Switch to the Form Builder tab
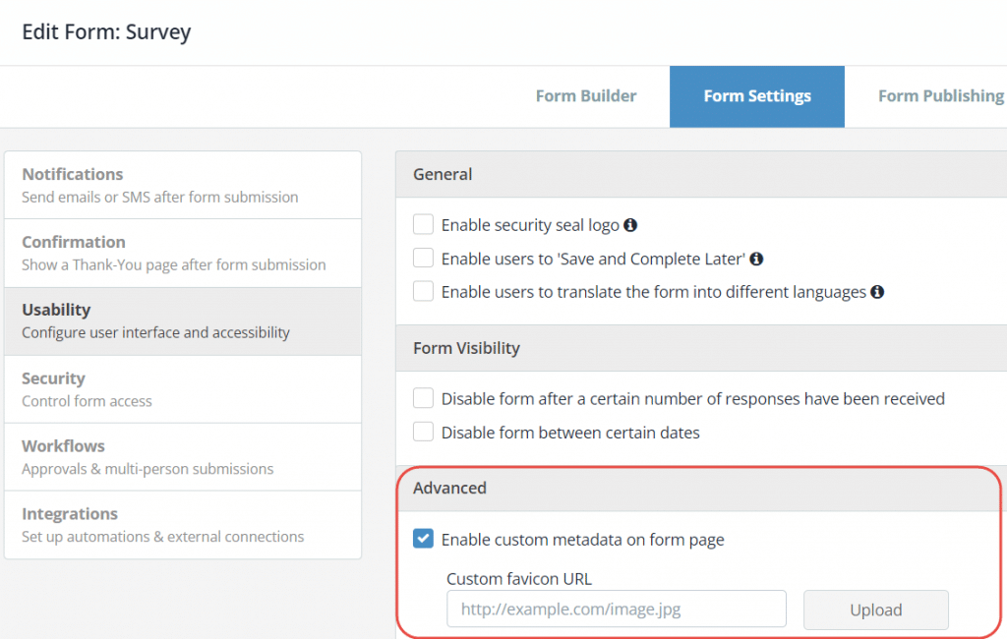1007x639 pixels. click(x=586, y=96)
